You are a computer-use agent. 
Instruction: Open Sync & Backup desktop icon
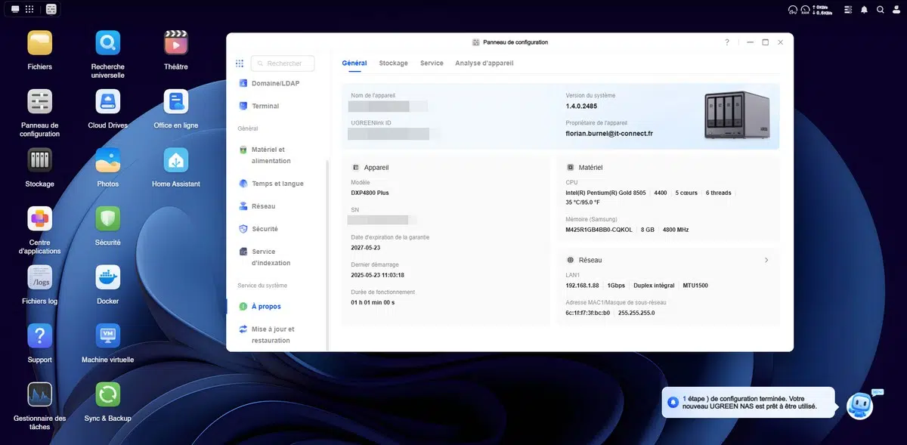tap(107, 394)
